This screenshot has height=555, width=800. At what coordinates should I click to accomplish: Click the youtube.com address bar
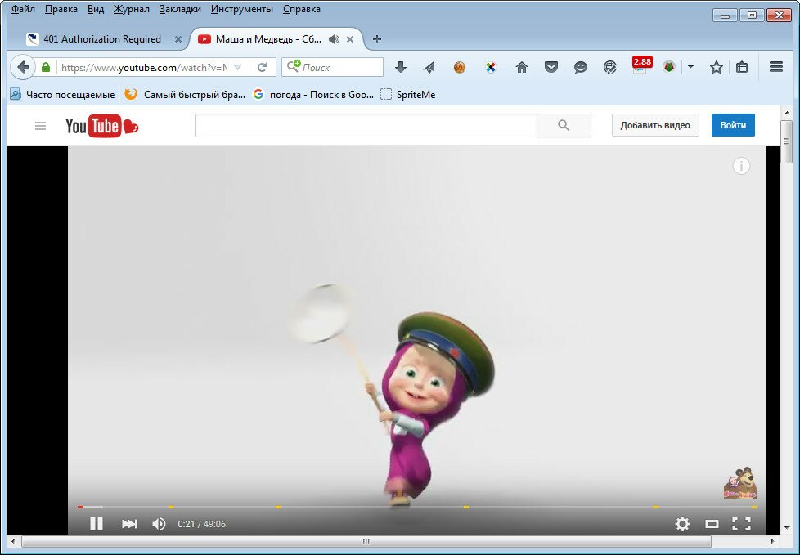click(x=144, y=67)
